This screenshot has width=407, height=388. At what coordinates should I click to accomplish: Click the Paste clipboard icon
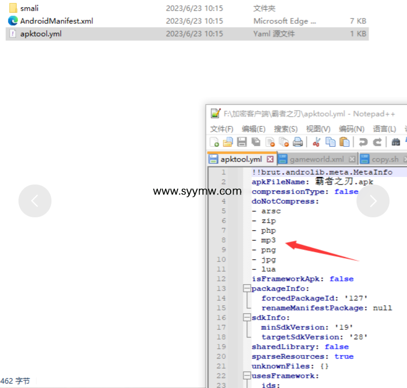(x=345, y=142)
